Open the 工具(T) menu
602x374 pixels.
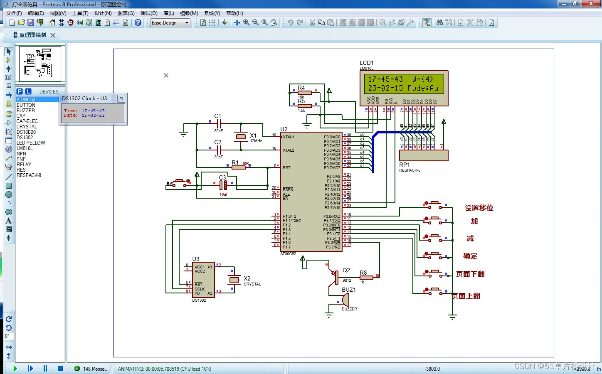80,13
